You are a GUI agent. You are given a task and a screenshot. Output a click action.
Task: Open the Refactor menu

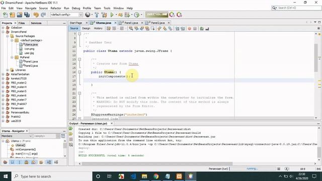click(x=56, y=8)
